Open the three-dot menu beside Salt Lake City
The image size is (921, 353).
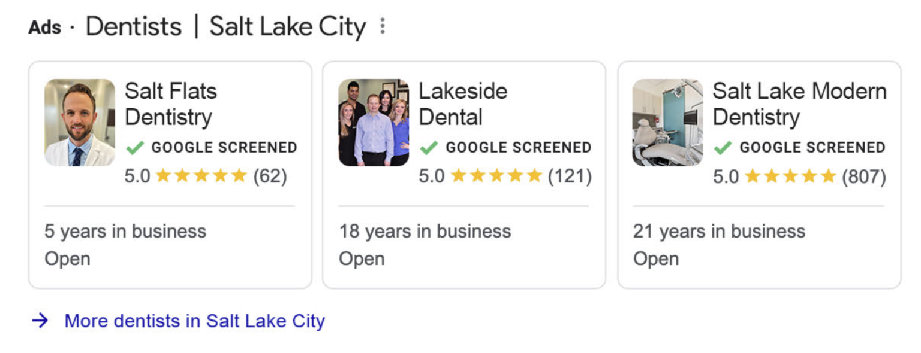[x=383, y=26]
